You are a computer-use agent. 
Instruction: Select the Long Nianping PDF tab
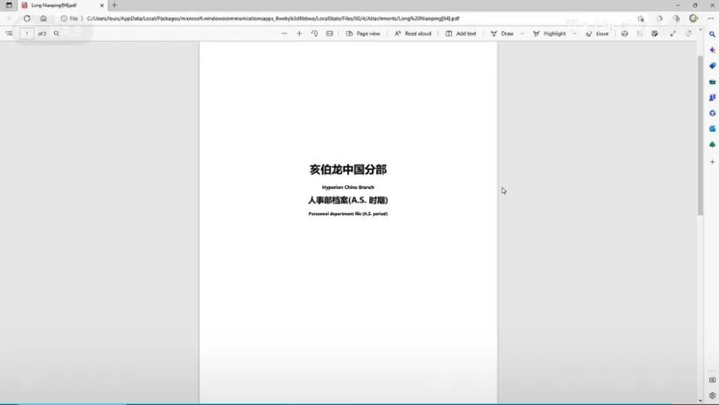[x=57, y=5]
